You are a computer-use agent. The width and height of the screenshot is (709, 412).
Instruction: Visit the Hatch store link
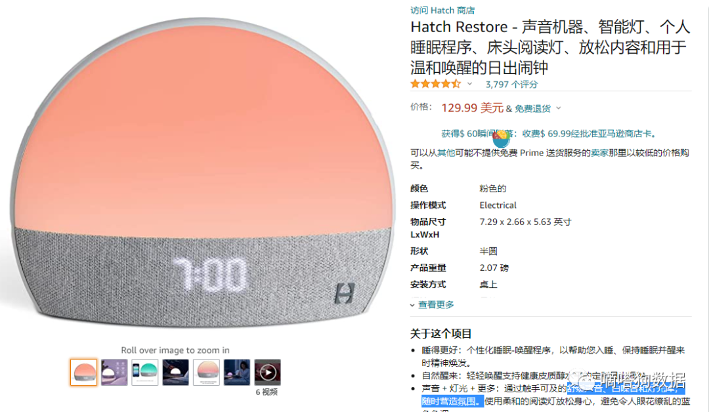[x=442, y=10]
